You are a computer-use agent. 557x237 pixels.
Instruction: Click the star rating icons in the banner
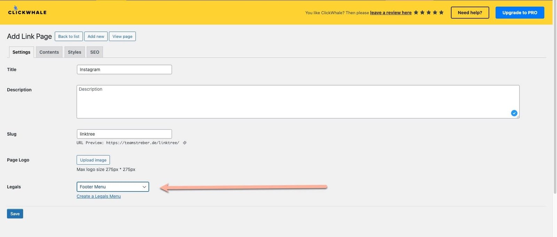429,13
